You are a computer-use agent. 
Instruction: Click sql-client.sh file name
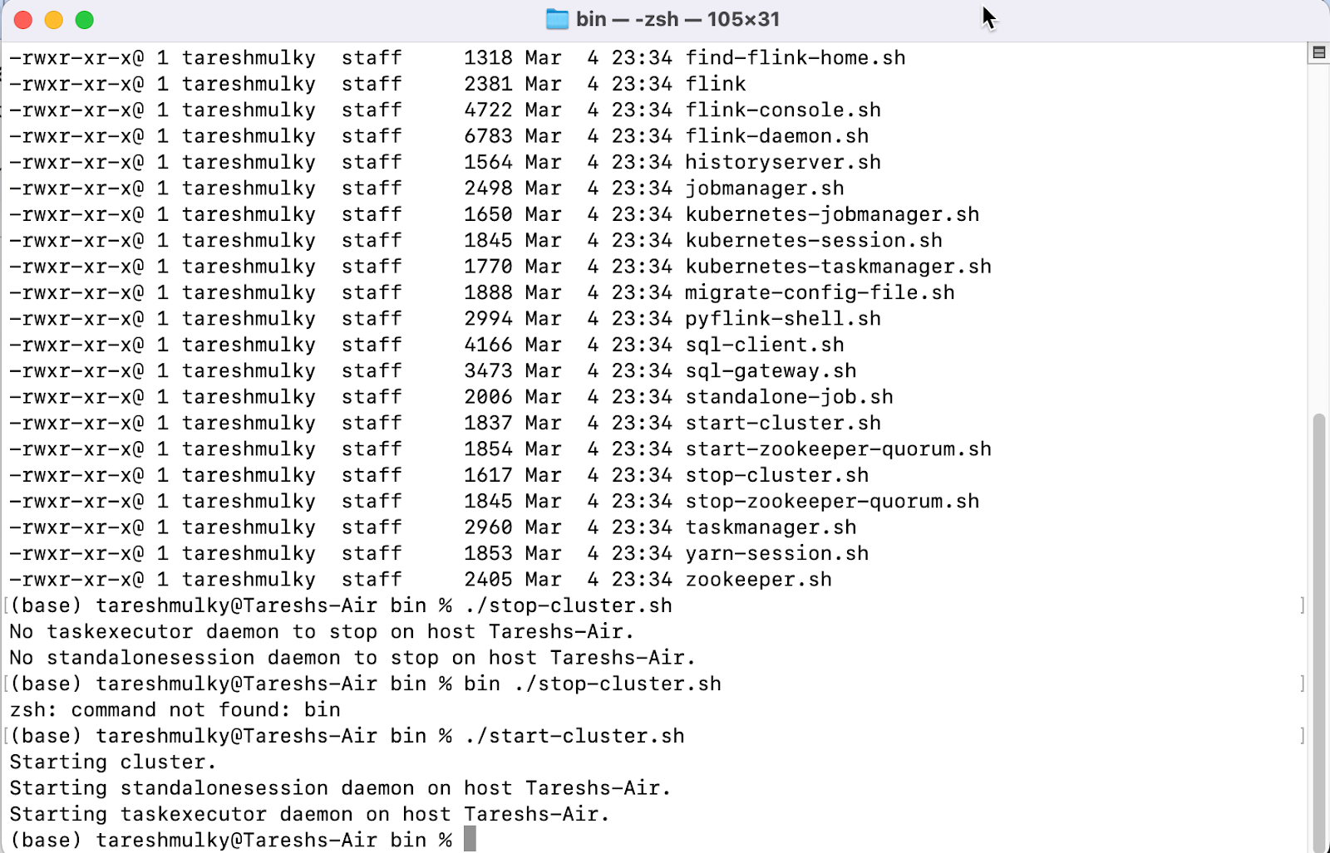pos(765,345)
